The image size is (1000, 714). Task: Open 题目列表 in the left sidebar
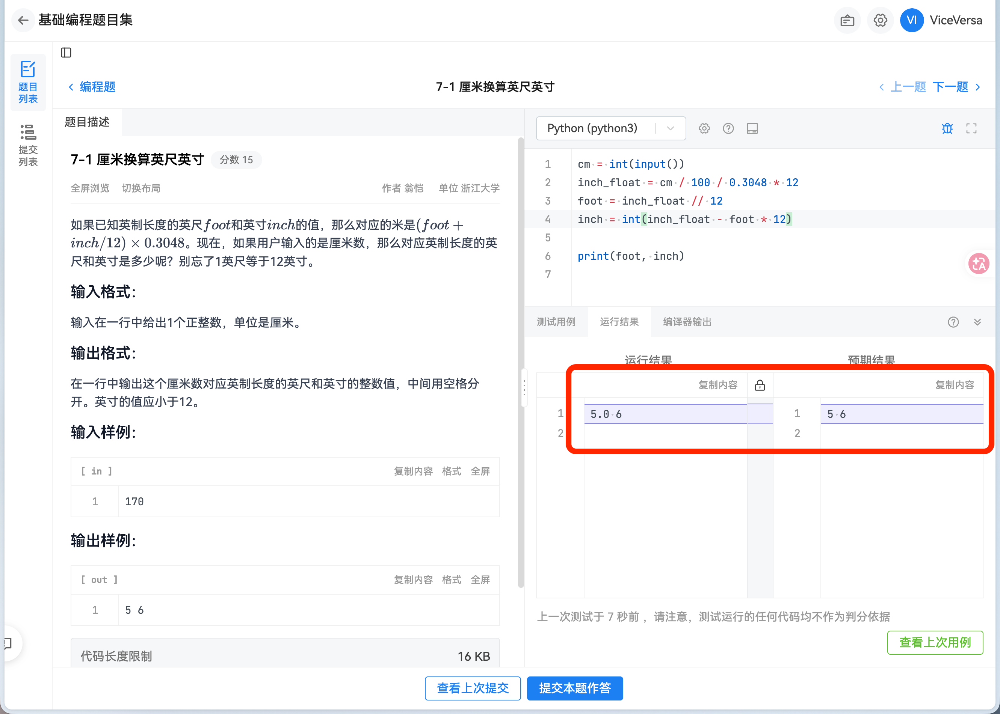[28, 83]
